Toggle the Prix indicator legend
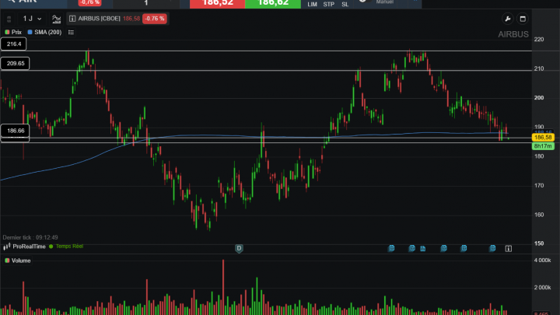Viewport: 560px width, 315px height. pyautogui.click(x=13, y=32)
